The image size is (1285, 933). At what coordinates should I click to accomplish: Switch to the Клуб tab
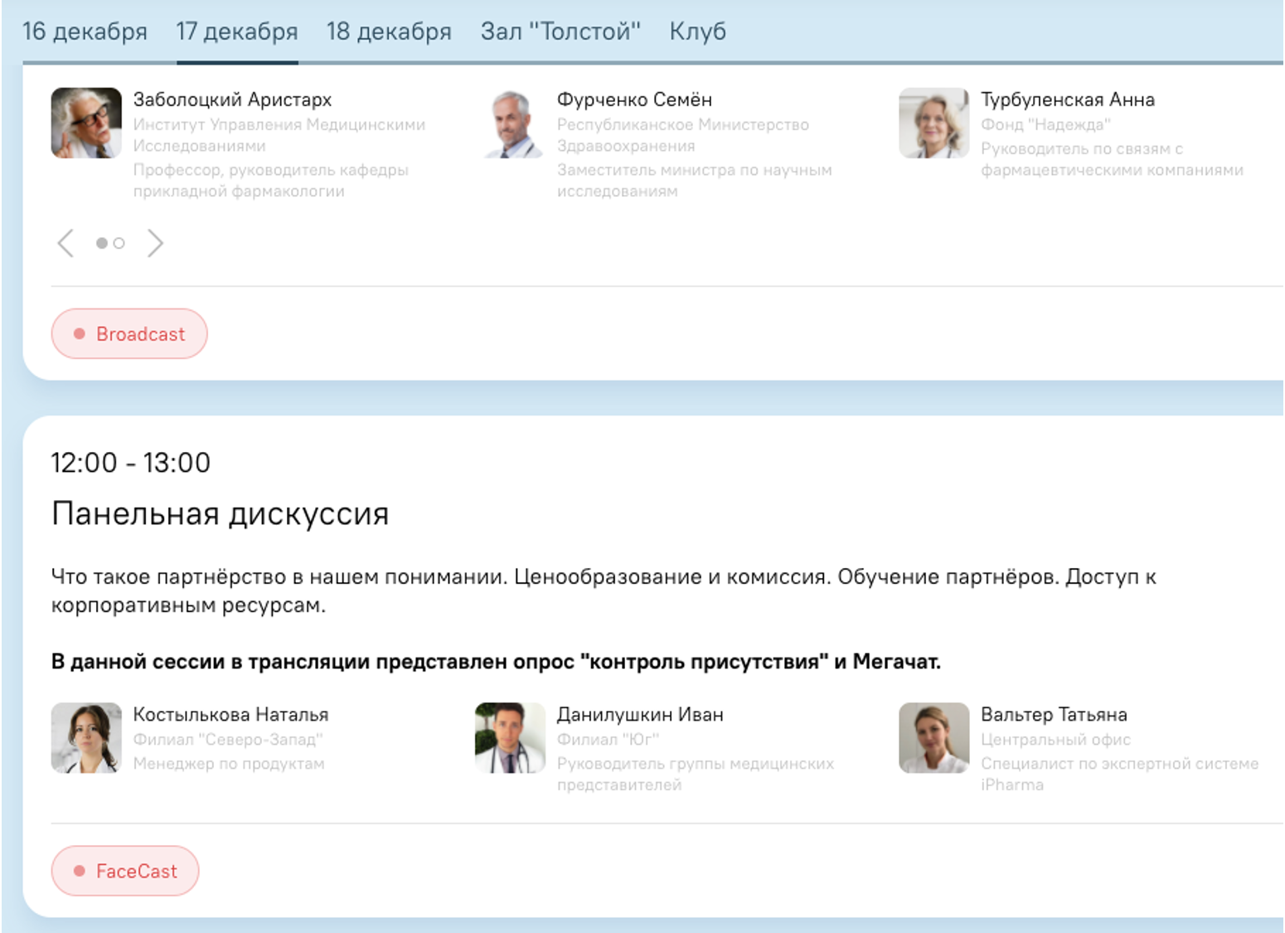697,32
